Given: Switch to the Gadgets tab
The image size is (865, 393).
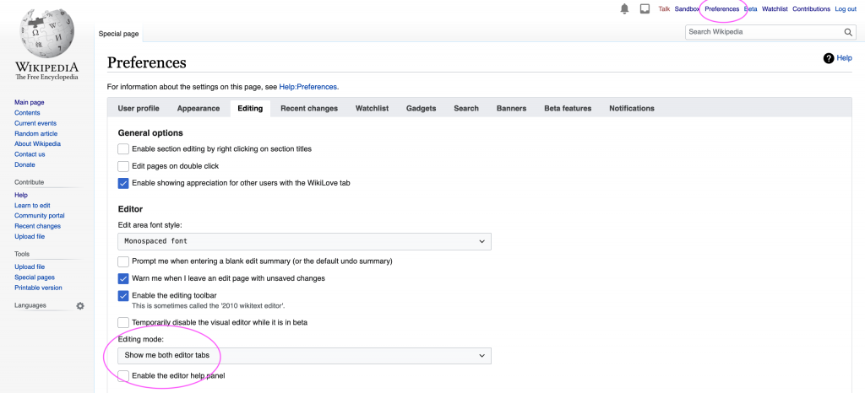Looking at the screenshot, I should click(x=421, y=109).
